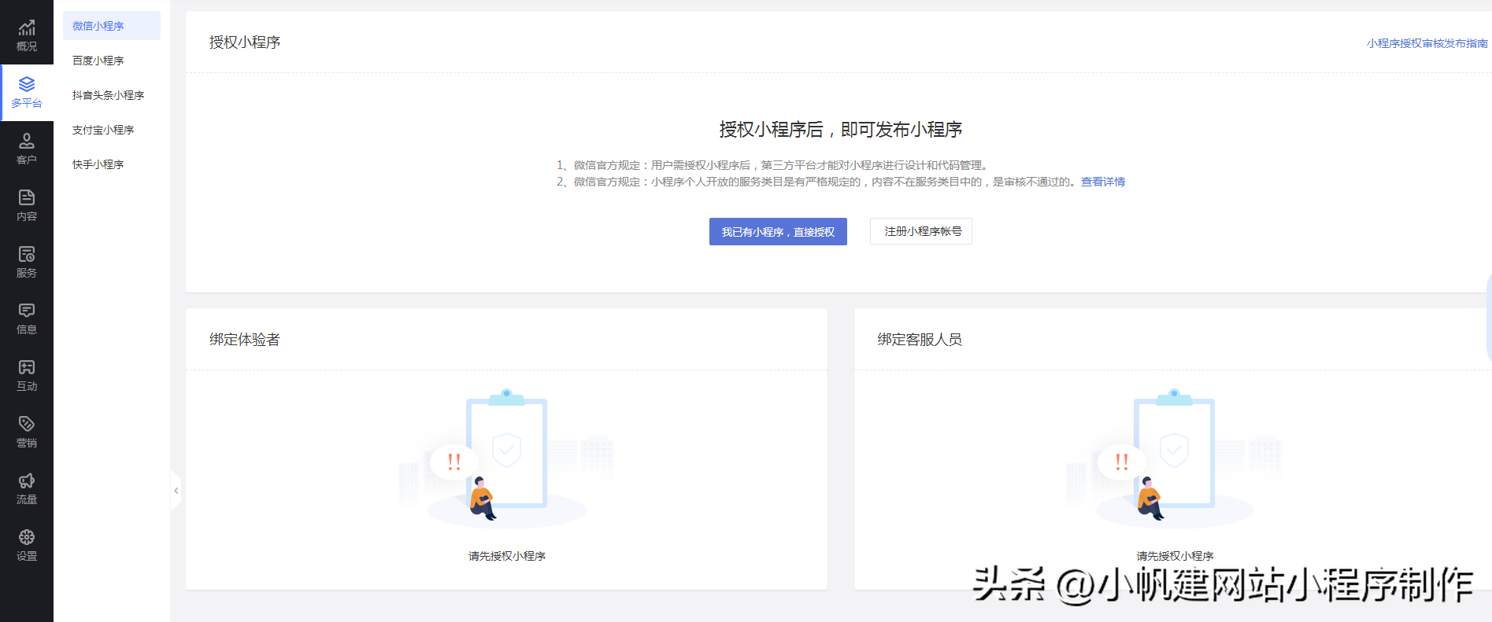Open the 概况 overview icon
1492x622 pixels.
pyautogui.click(x=27, y=28)
